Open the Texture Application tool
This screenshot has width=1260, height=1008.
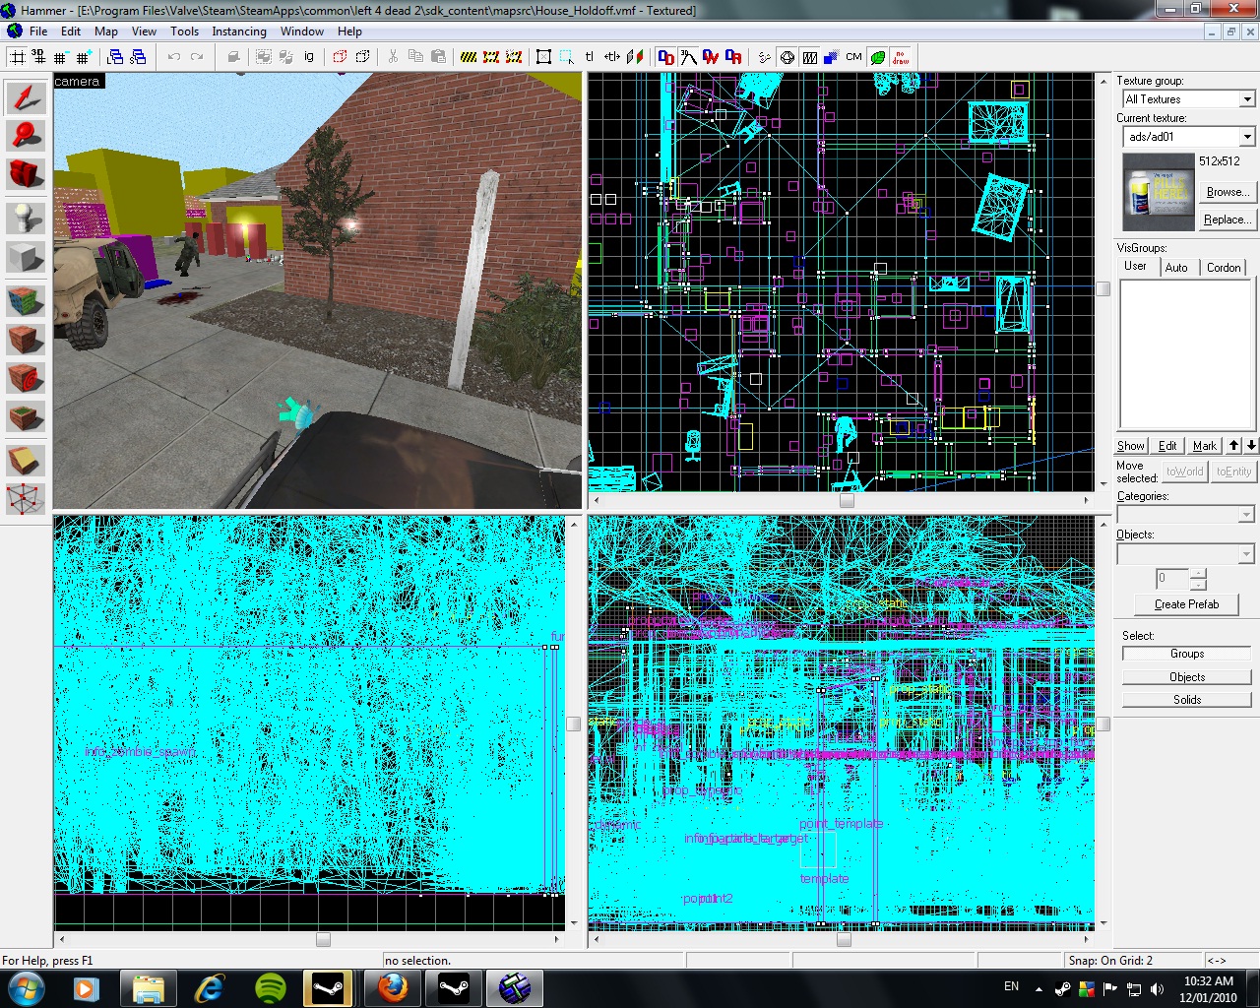(x=27, y=299)
